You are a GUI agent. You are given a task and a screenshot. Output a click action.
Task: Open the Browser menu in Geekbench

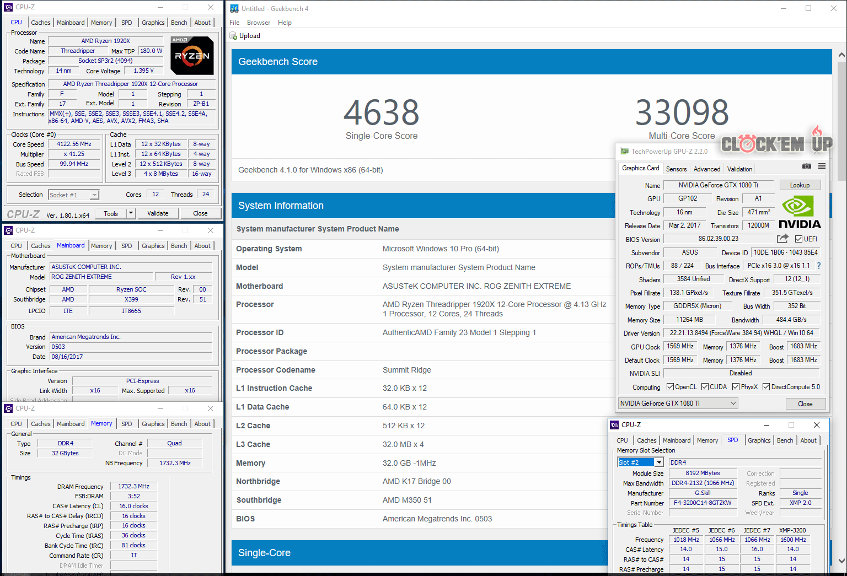[x=258, y=23]
